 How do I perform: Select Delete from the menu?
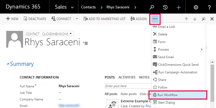178,34
